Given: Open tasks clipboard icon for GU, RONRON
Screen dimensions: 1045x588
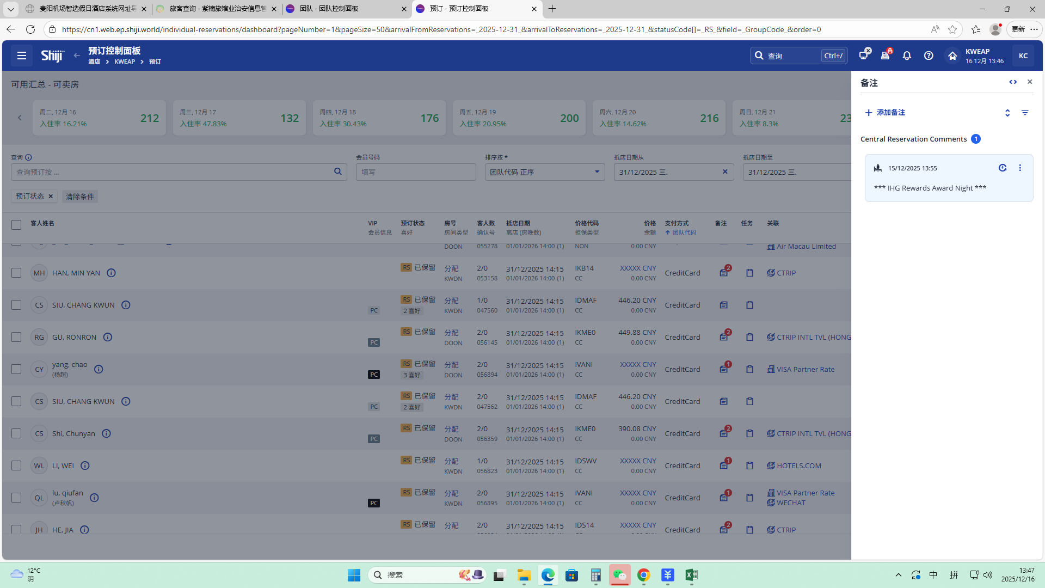Looking at the screenshot, I should click(x=749, y=337).
